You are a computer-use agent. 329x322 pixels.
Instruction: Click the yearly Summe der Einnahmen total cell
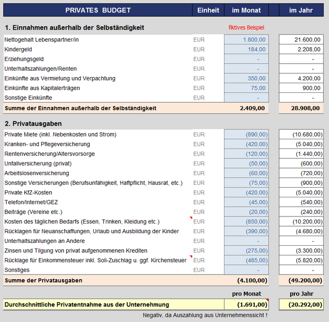point(301,108)
